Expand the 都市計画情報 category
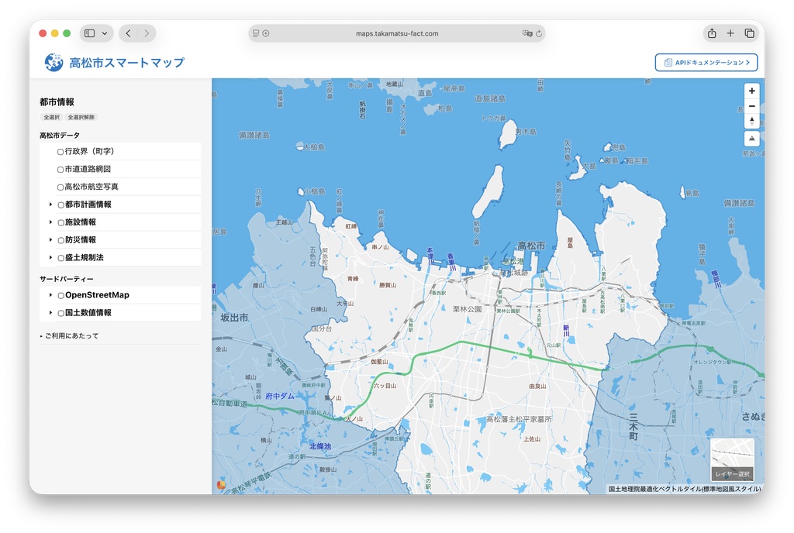Screen dimensions: 794x533 click(50, 205)
